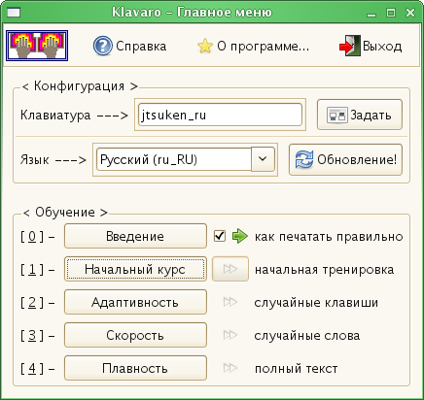Start Введение introduction lesson
Image resolution: width=424 pixels, height=400 pixels.
click(x=135, y=236)
